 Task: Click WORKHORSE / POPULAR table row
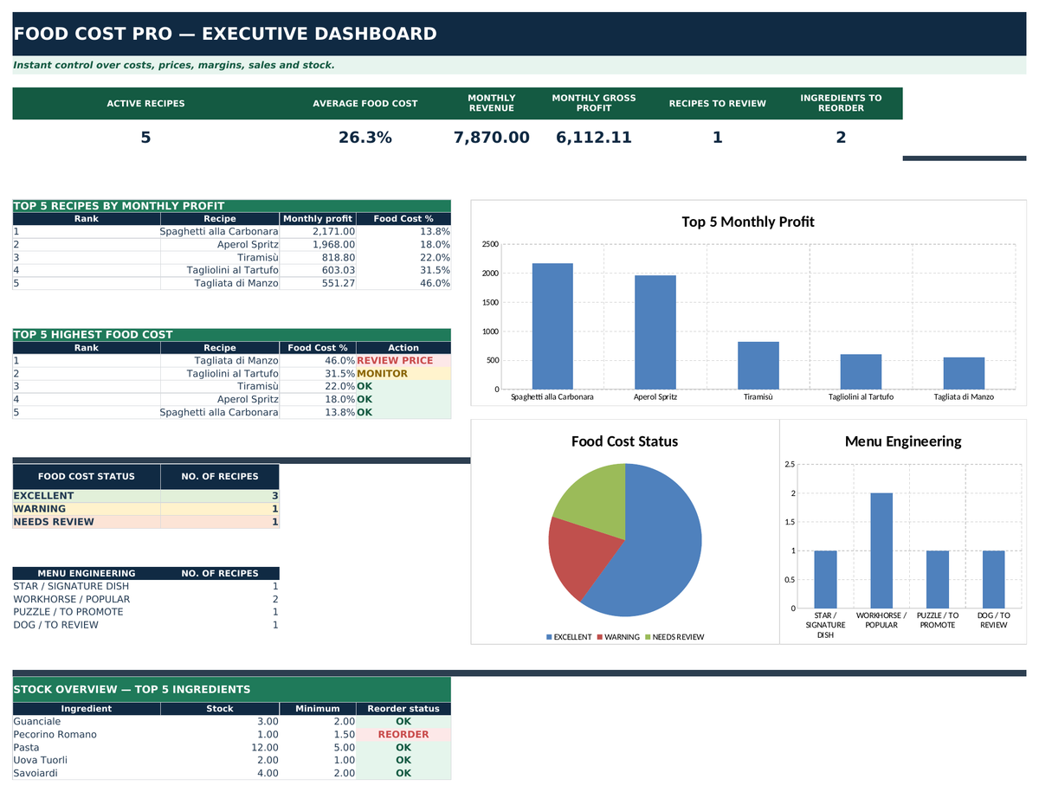(145, 599)
